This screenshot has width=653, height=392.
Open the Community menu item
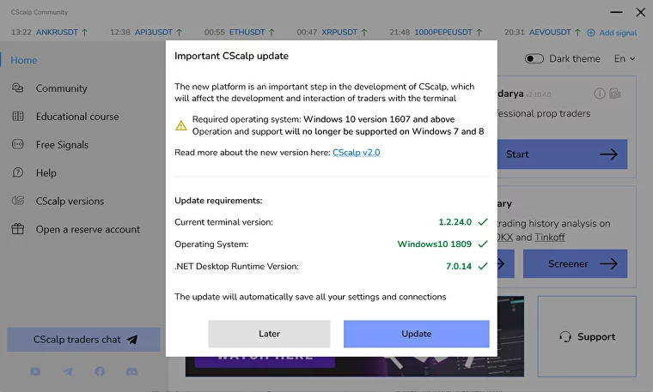61,88
